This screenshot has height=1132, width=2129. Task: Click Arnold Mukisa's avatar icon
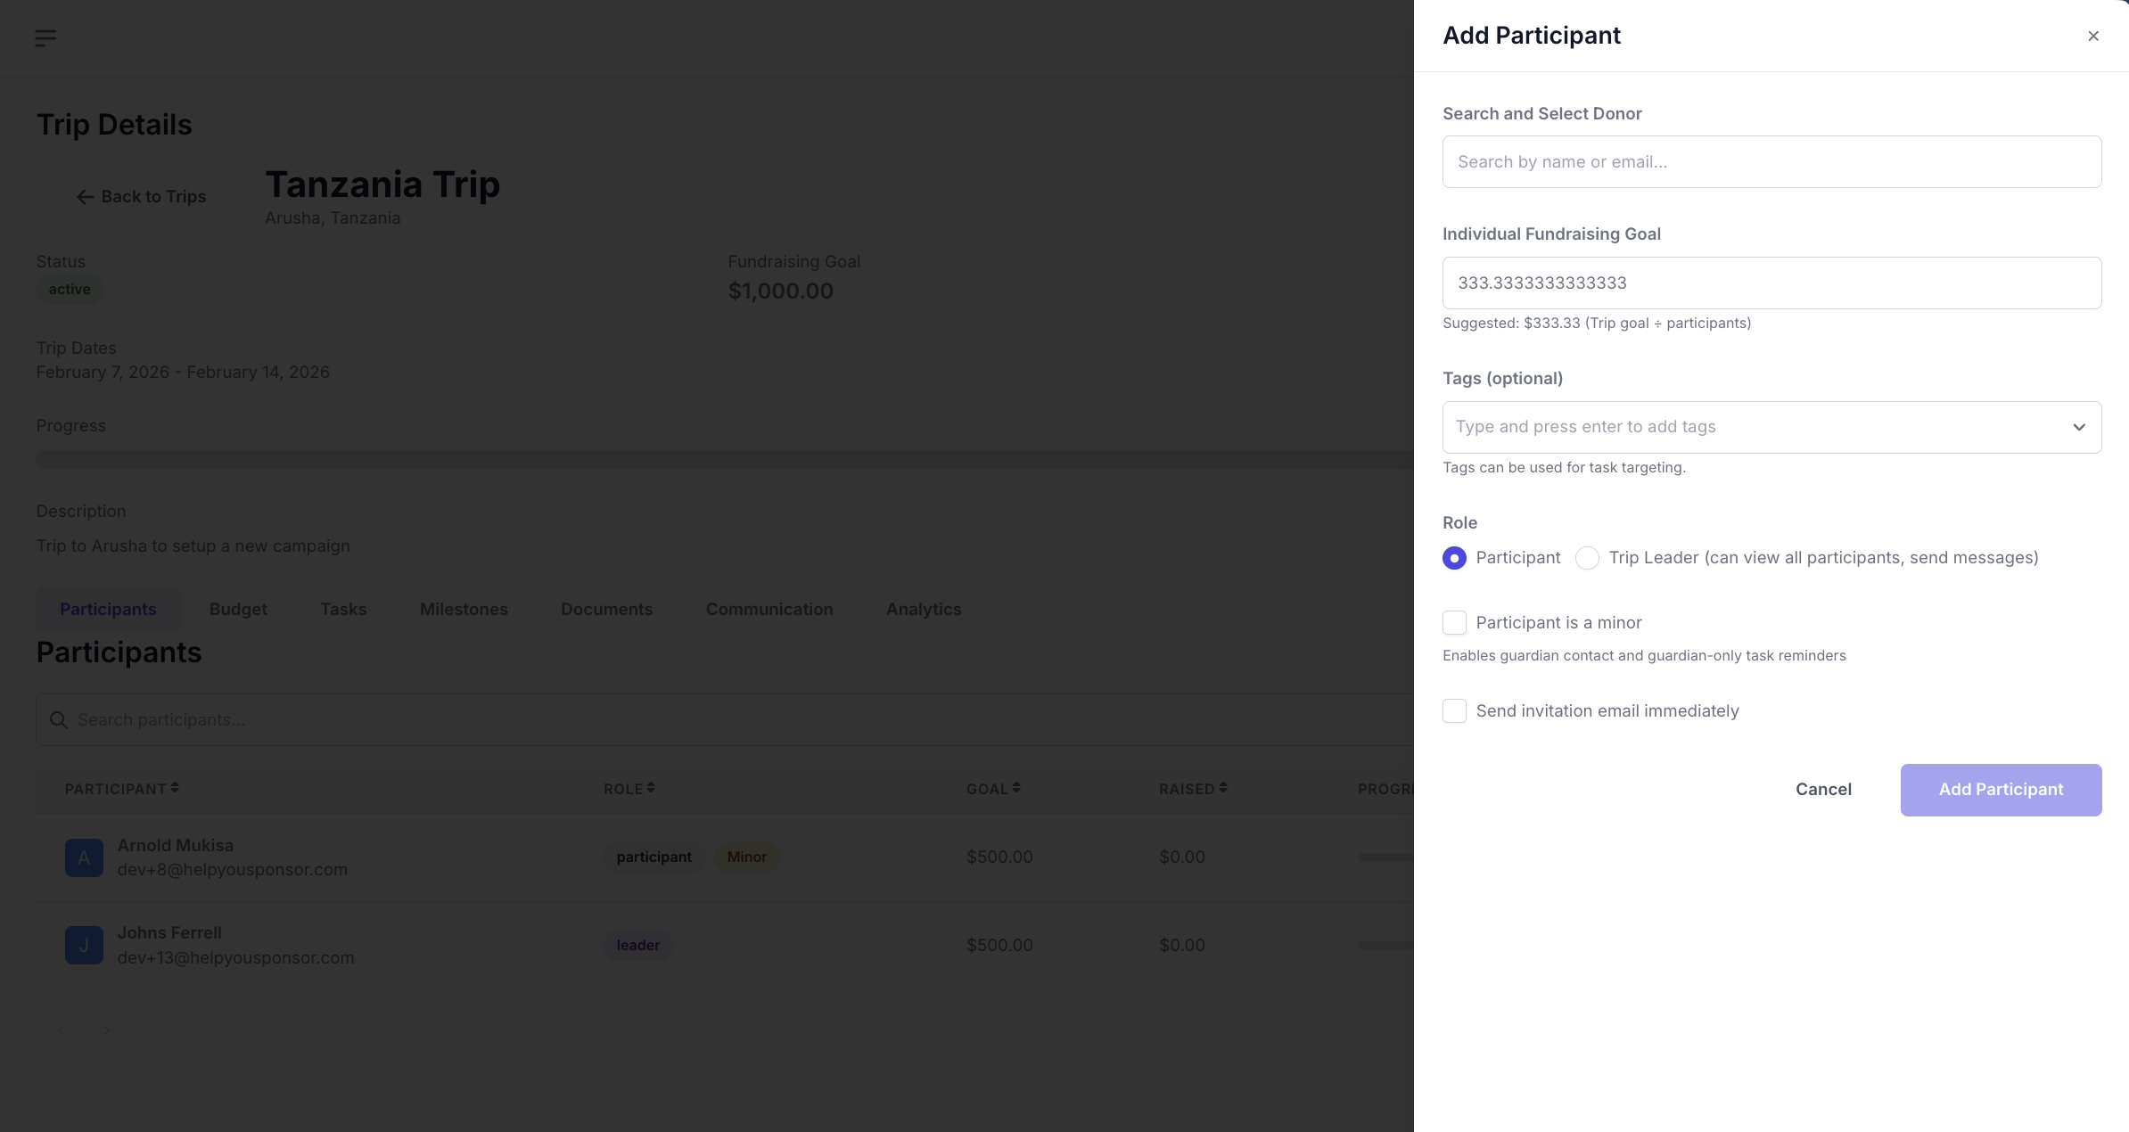click(x=84, y=857)
